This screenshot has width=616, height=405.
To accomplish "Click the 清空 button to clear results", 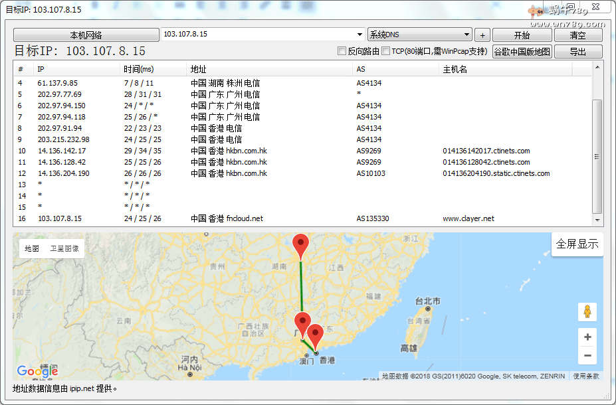I will point(578,35).
